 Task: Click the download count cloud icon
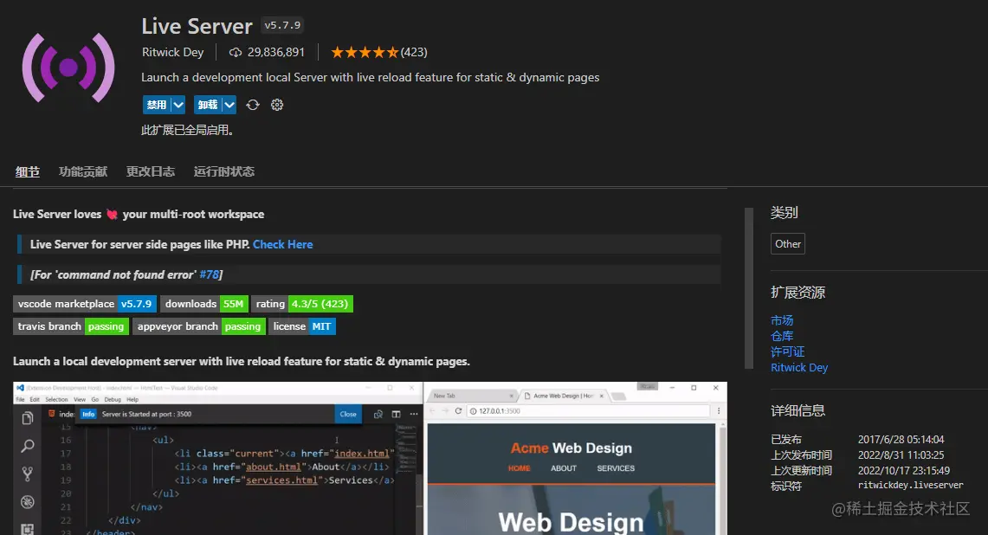[x=235, y=52]
